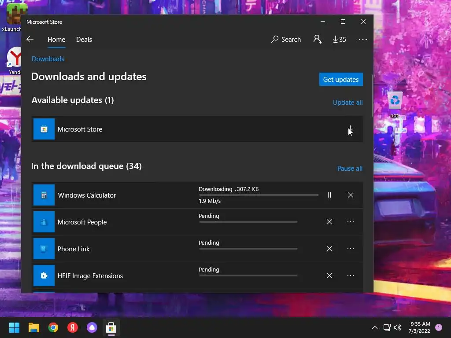The image size is (451, 338).
Task: Click the Search button in the Store header
Action: [x=286, y=39]
